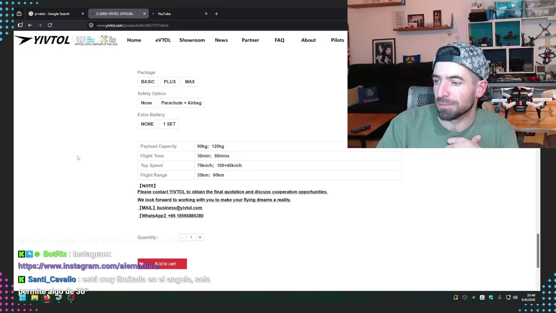Go to the Showroom page

192,40
